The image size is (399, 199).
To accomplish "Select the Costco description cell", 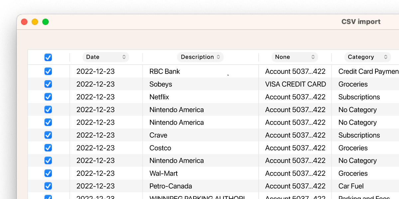I will tap(160, 148).
